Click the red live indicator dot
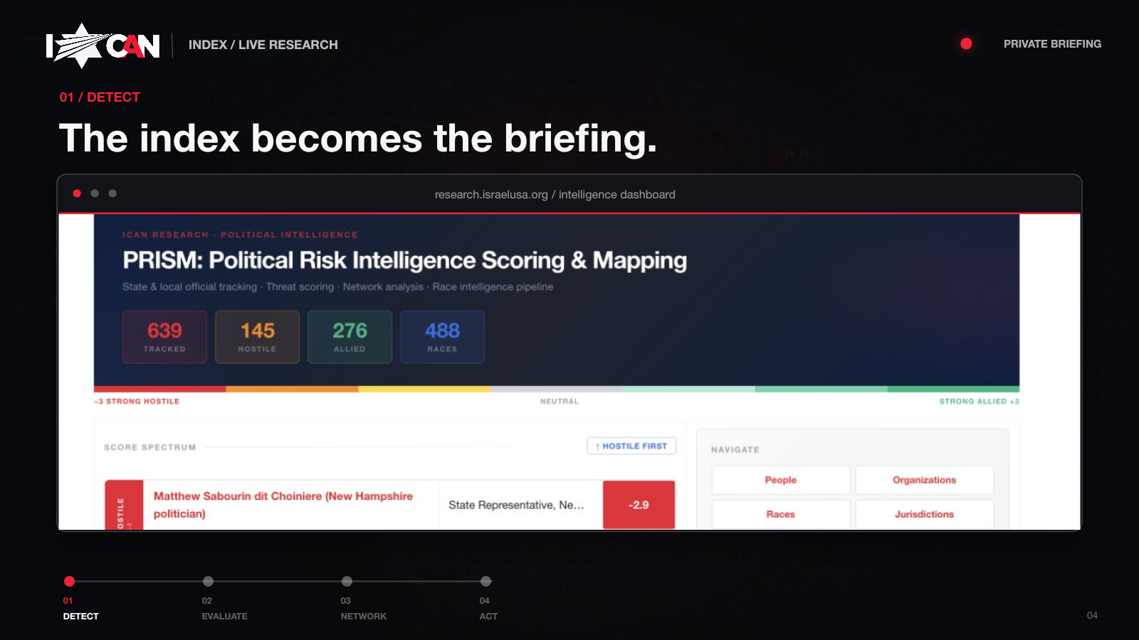1139x640 pixels. tap(966, 44)
